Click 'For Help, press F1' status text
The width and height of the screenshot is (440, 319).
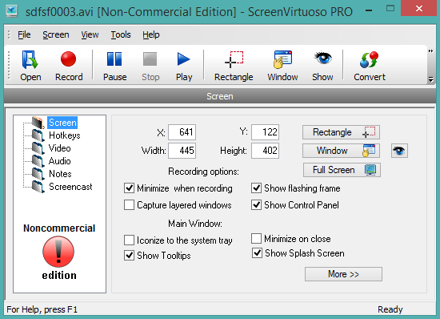coord(42,309)
